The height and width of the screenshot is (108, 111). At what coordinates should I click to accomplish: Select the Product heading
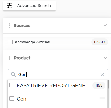tap(22, 58)
